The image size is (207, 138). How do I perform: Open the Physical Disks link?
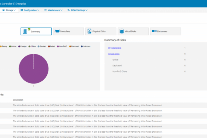[x=115, y=48]
